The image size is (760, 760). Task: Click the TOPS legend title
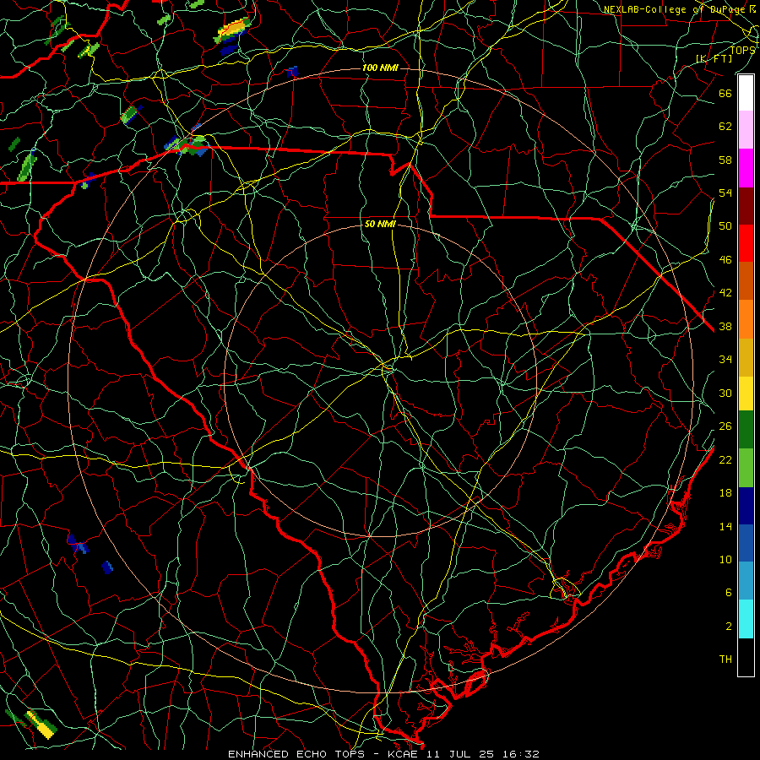[x=742, y=51]
